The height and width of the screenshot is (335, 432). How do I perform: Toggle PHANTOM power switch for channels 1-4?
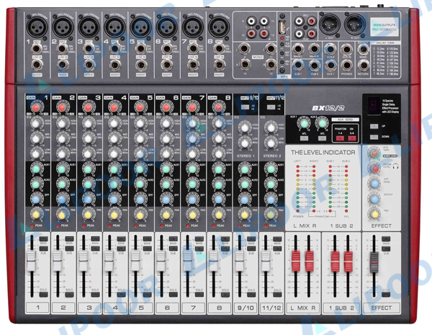[x=340, y=138]
